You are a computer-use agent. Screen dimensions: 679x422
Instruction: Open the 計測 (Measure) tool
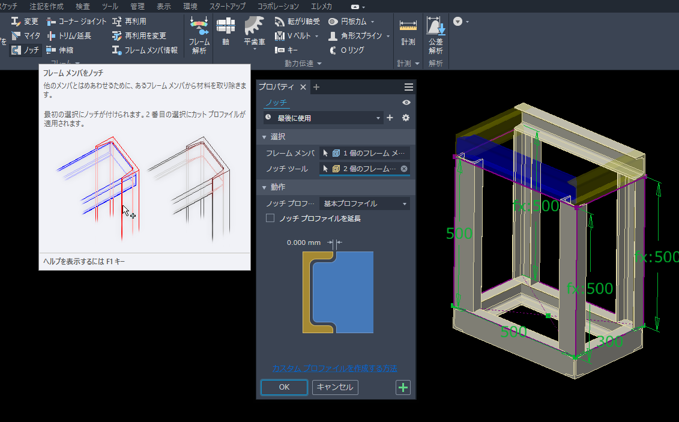[x=408, y=33]
